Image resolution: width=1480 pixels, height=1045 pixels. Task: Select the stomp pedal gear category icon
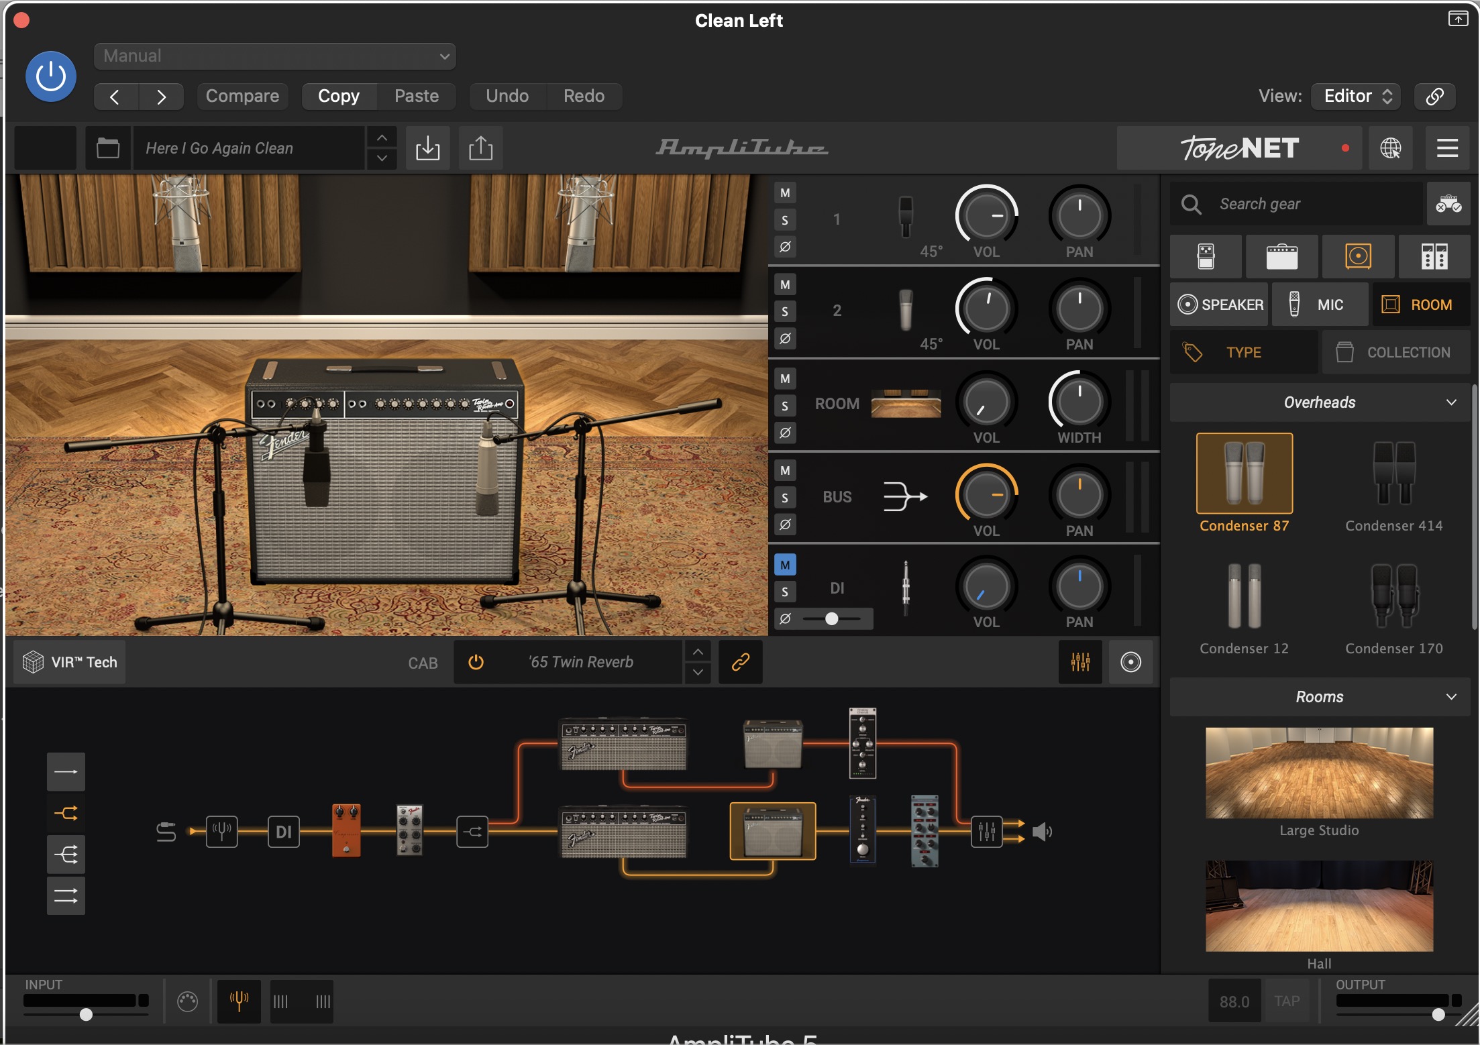(1206, 256)
